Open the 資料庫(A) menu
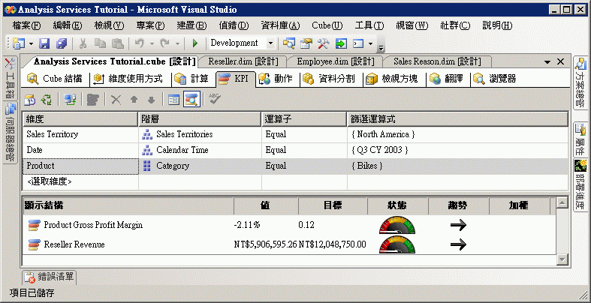The image size is (591, 303). coord(280,25)
